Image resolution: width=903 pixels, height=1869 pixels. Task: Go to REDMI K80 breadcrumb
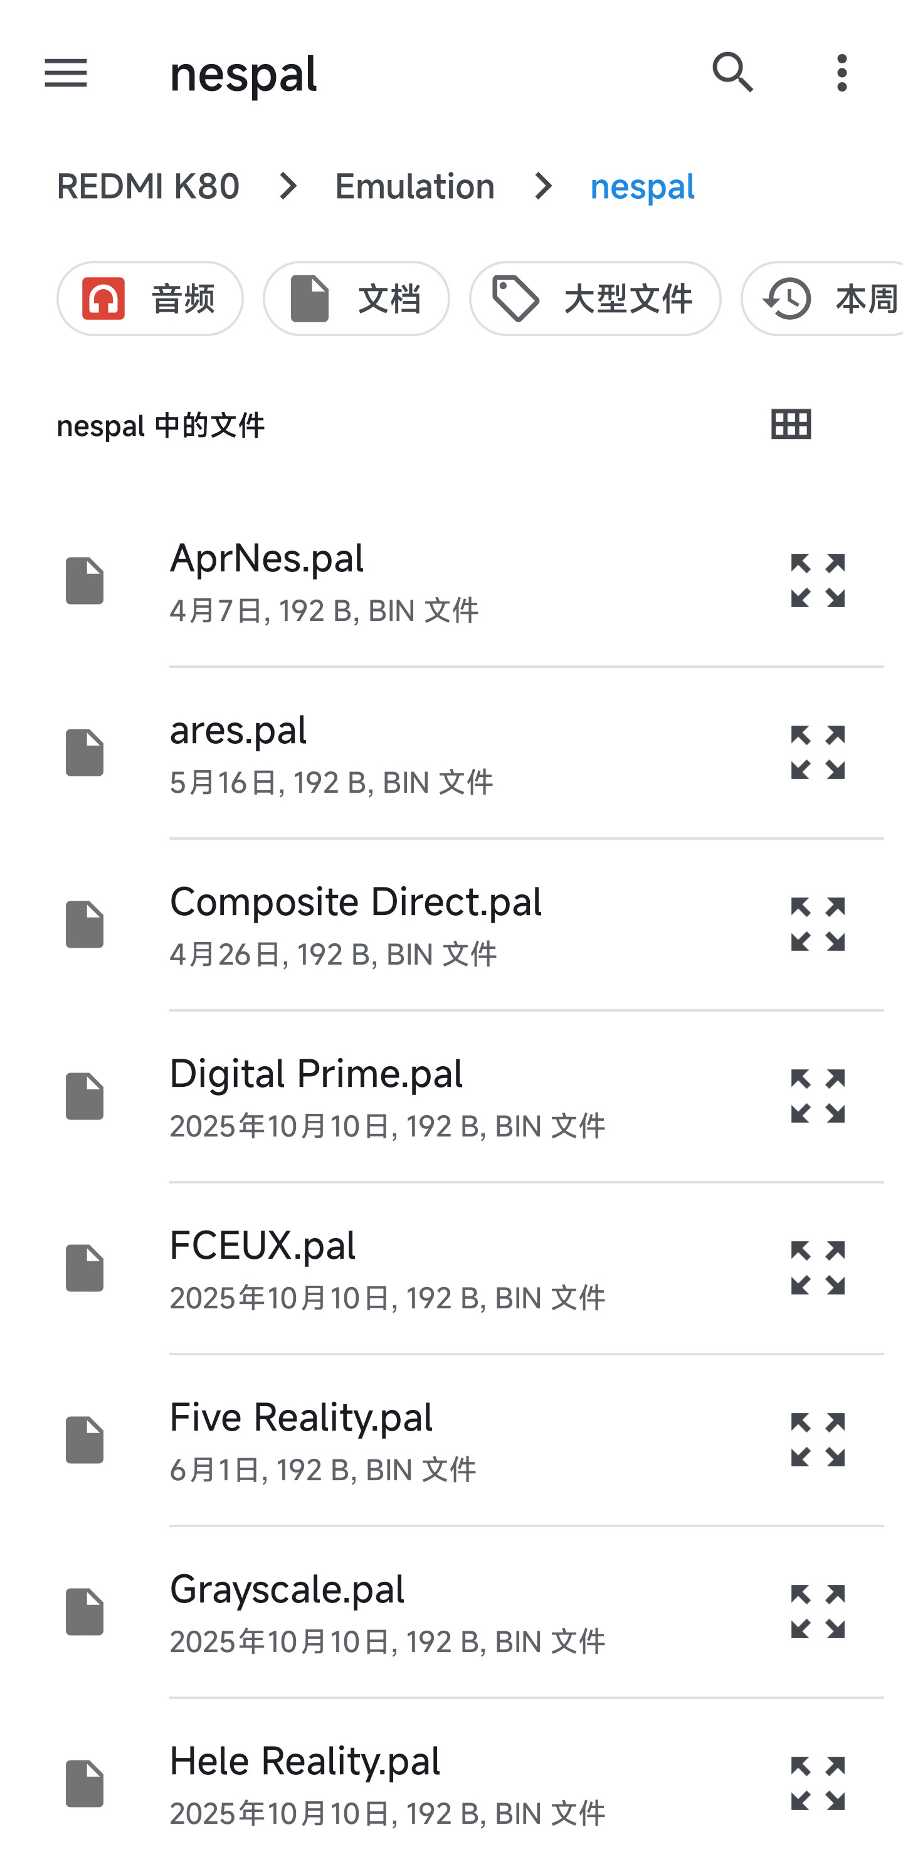click(x=148, y=186)
